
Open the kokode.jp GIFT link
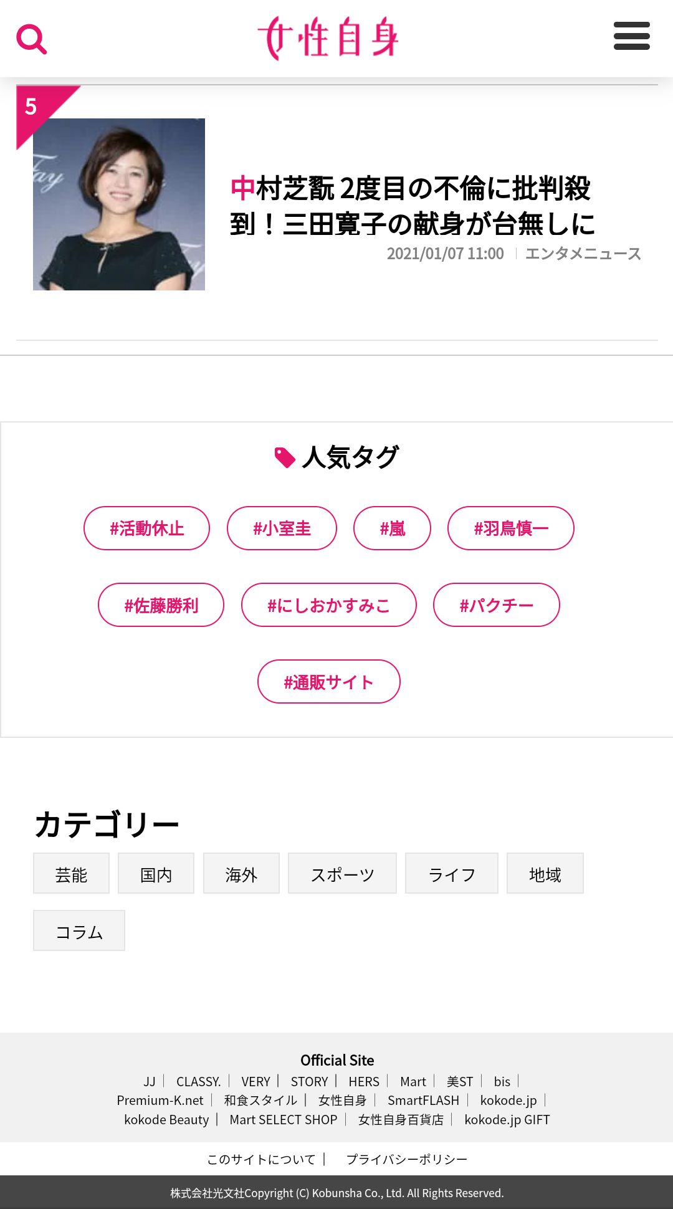(507, 1120)
